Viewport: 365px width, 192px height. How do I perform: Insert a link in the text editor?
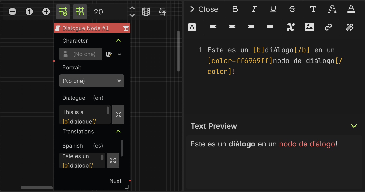[328, 27]
